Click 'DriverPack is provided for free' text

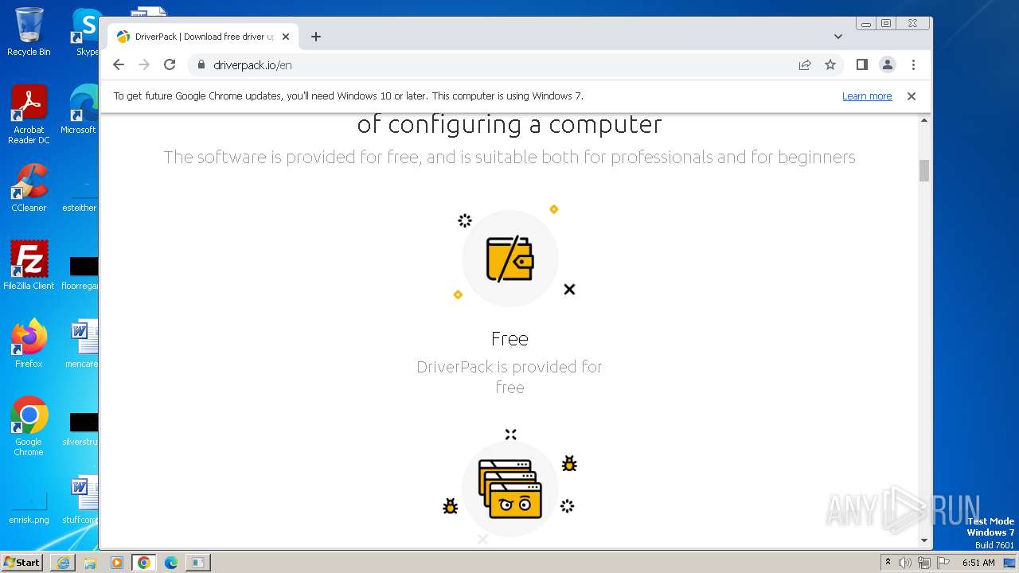click(x=509, y=377)
